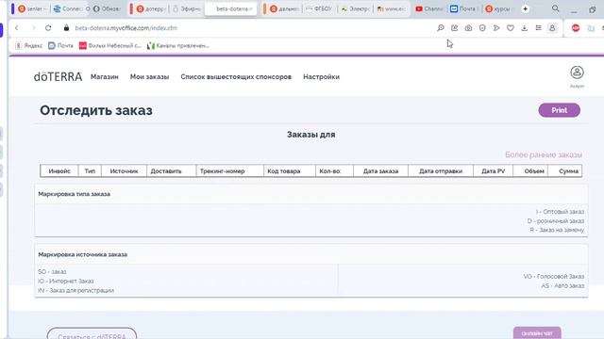Viewport: 604px width, 339px height.
Task: Open a new tab with plus icon
Action: (x=525, y=8)
